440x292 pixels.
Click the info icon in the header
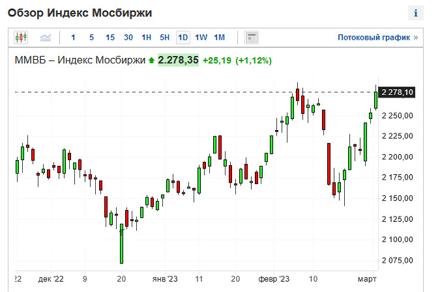point(415,13)
